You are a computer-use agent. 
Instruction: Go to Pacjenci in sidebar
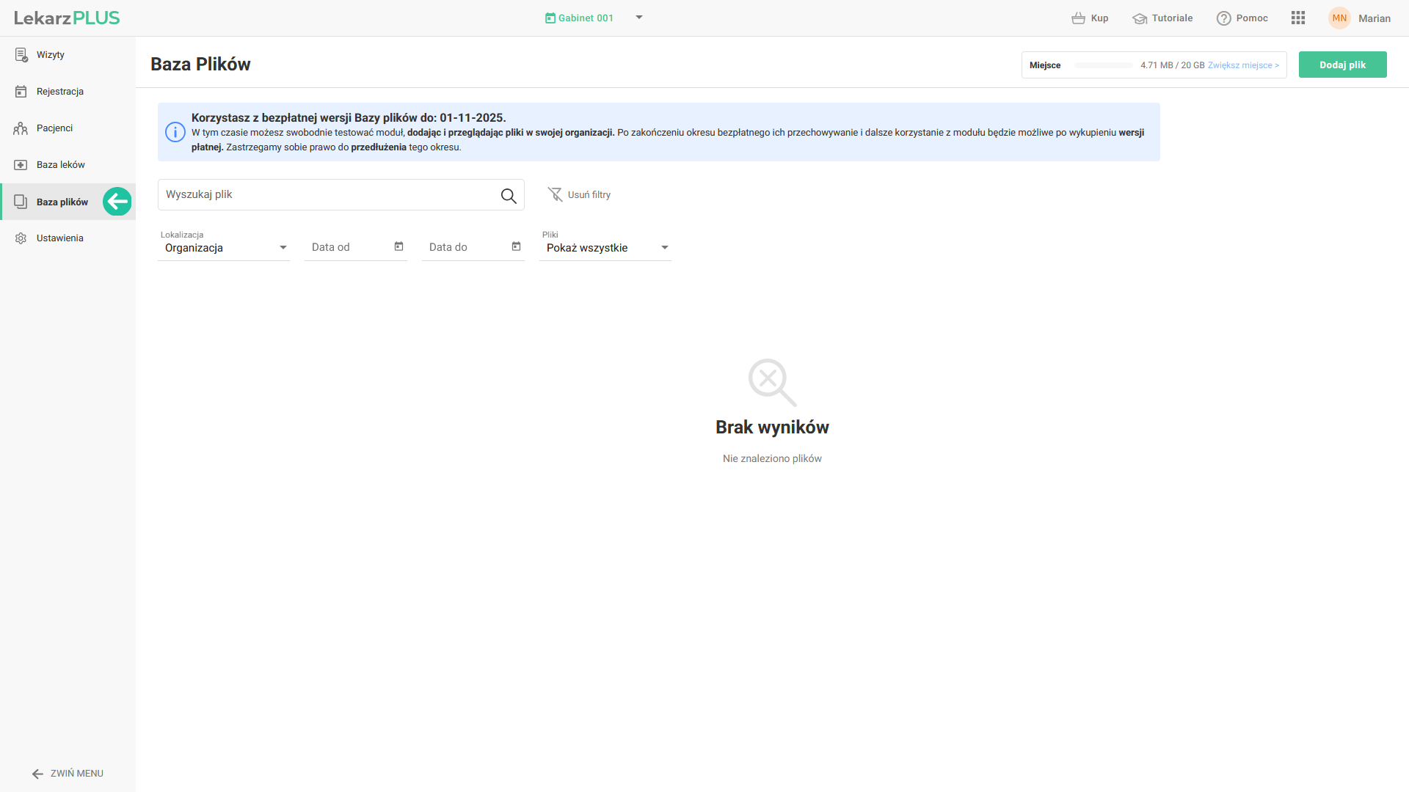point(54,128)
